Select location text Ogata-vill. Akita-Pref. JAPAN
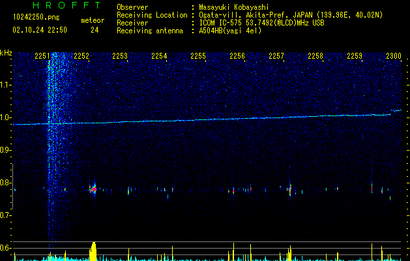Image resolution: width=410 pixels, height=261 pixels. 256,15
